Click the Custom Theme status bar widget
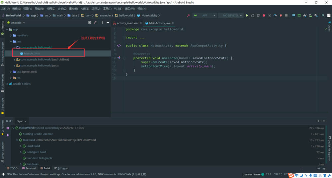Screen dimensions: 332x178 pos(253,174)
